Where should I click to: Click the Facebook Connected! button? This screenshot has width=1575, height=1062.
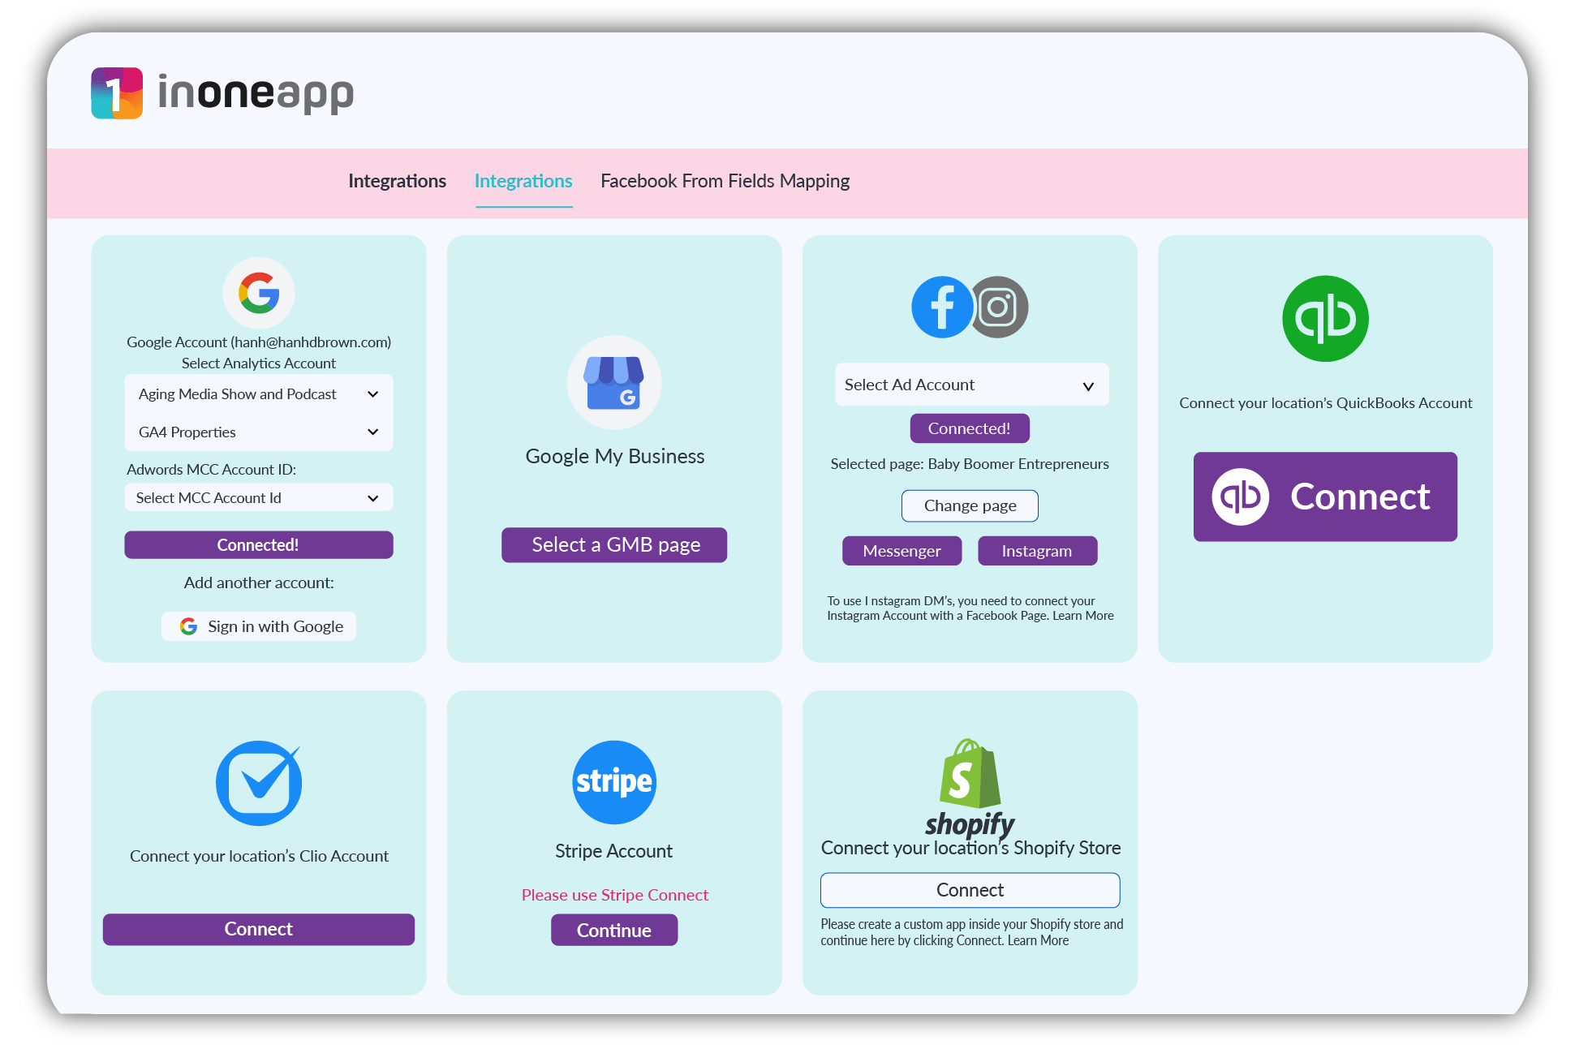(x=970, y=428)
